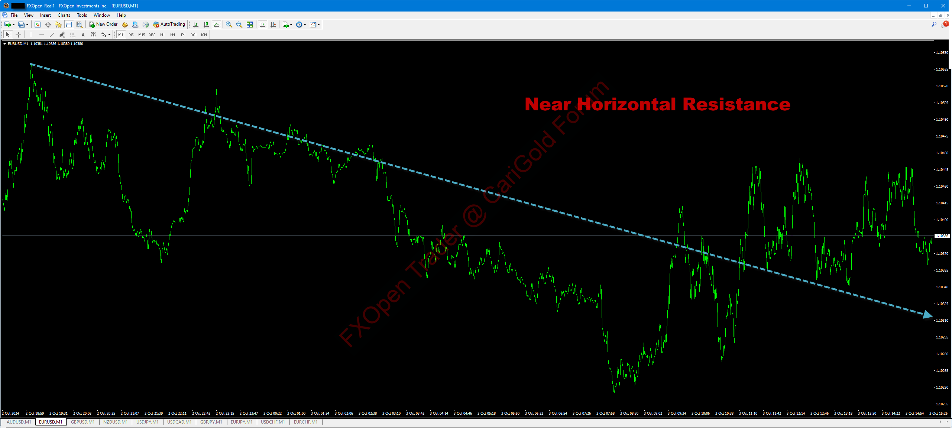Click the cloud icon next to MetaEditor
The height and width of the screenshot is (428, 952).
coord(135,25)
